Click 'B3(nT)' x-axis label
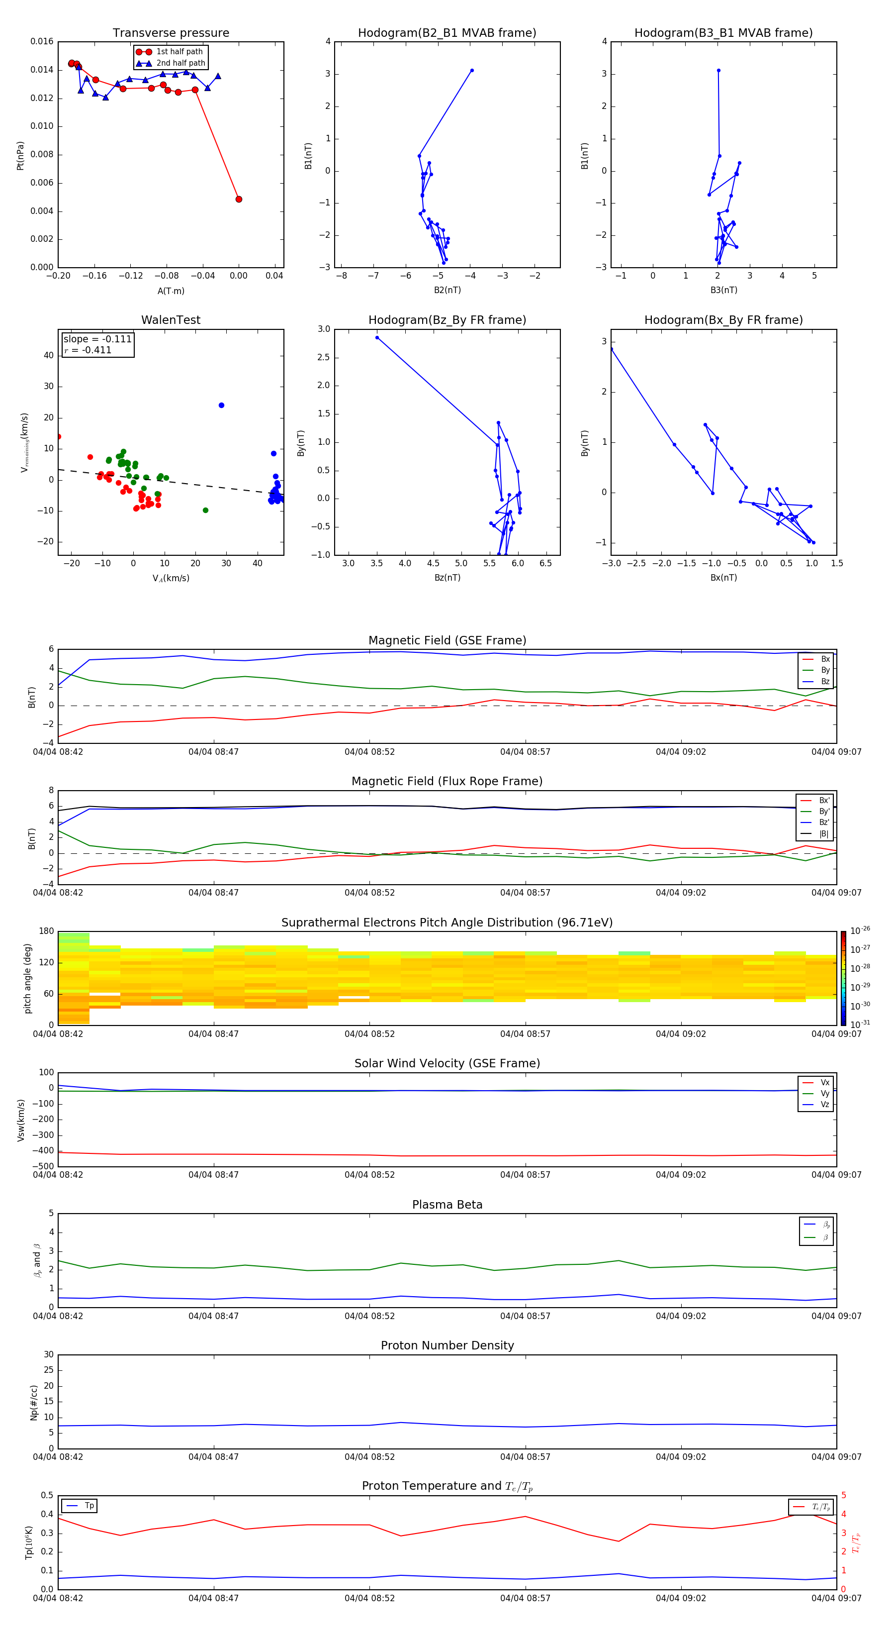 point(723,290)
